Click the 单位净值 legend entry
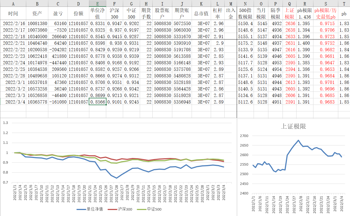Image resolution: width=350 pixels, height=216 pixels. pos(90,209)
